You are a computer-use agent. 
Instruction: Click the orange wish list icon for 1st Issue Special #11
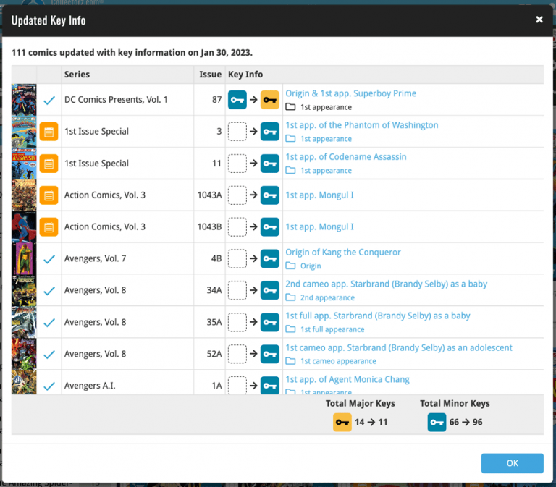point(49,164)
